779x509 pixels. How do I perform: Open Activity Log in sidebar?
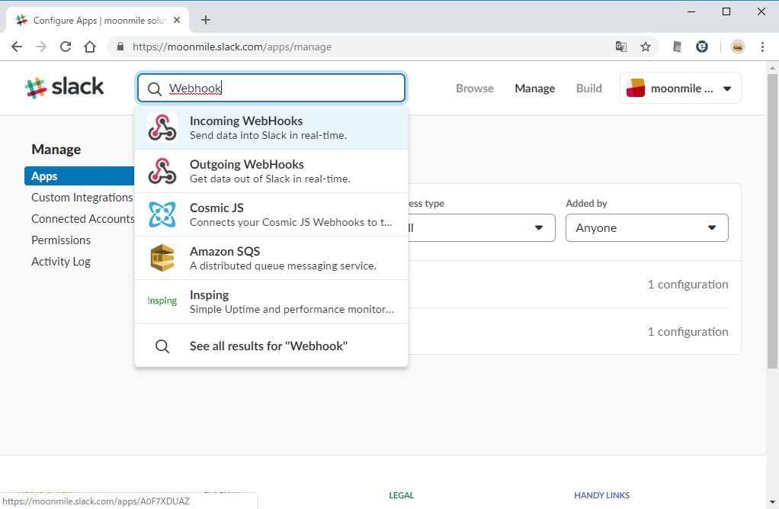coord(61,262)
